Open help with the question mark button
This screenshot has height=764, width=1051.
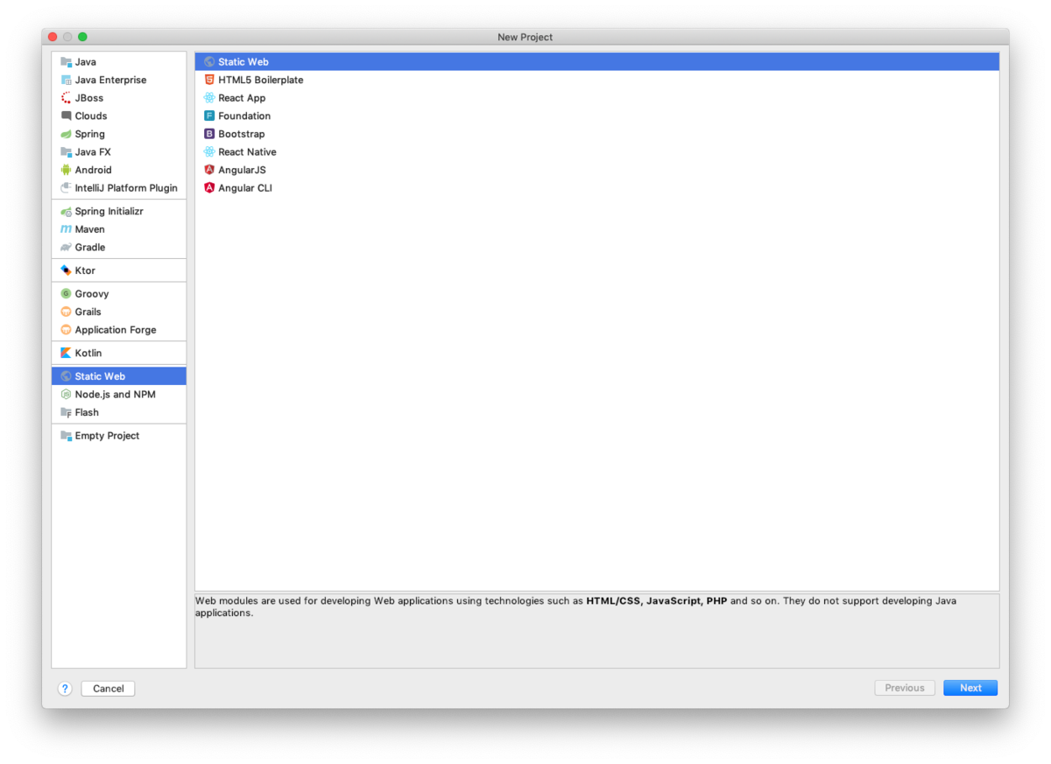point(65,689)
